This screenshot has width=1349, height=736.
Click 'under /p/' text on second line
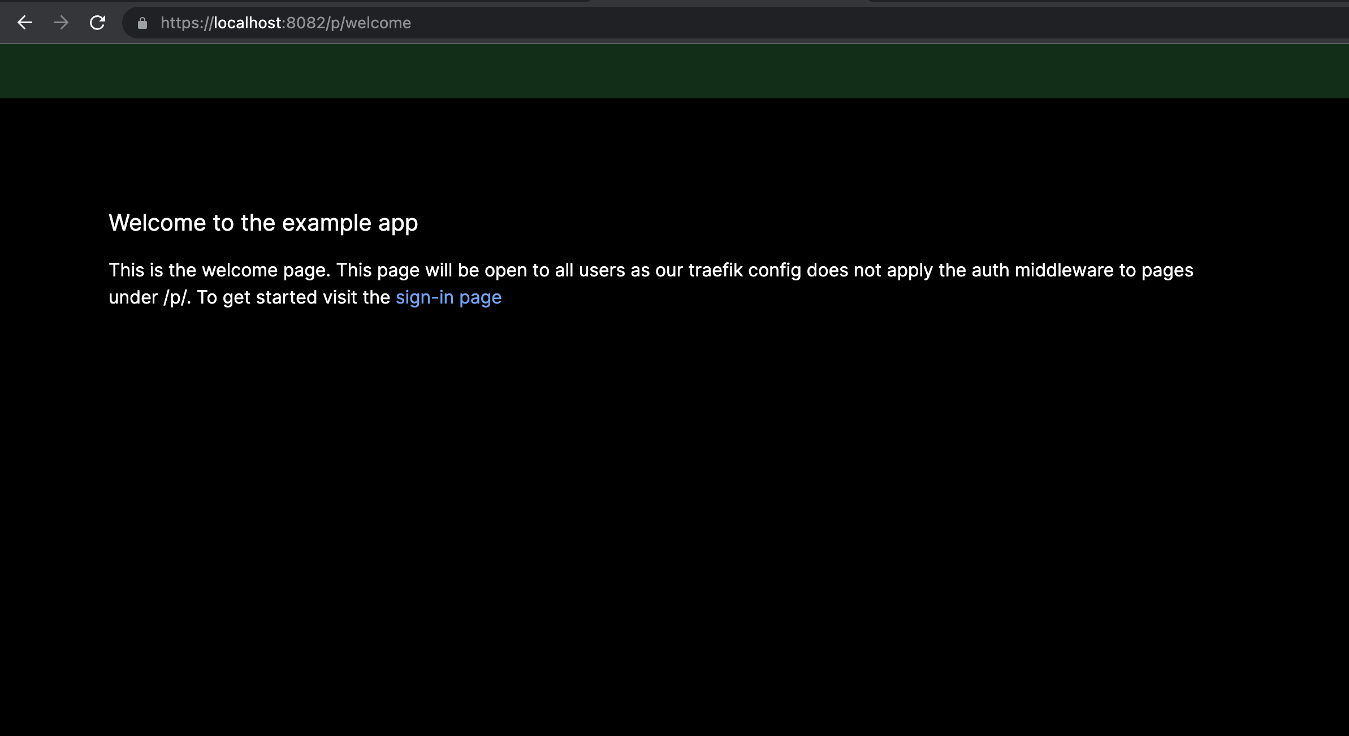pos(148,297)
